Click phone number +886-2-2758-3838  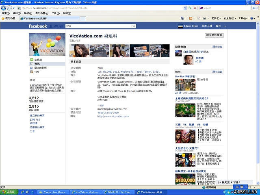coord(108,113)
